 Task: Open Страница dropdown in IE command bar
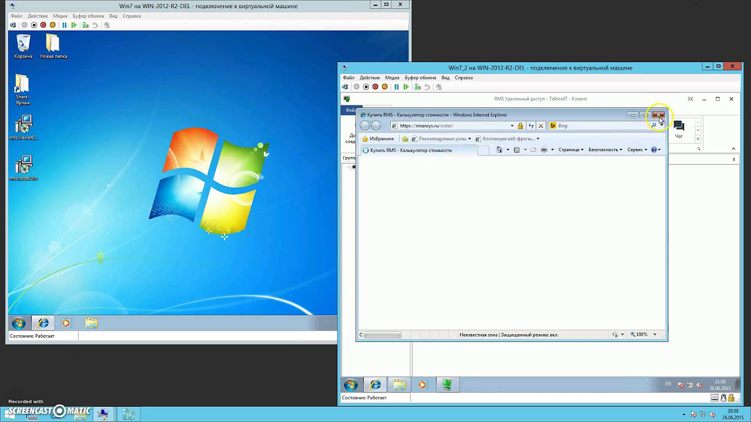tap(571, 150)
